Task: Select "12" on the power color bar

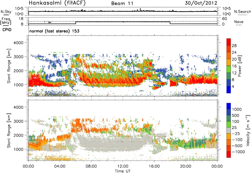Action: [x=234, y=73]
